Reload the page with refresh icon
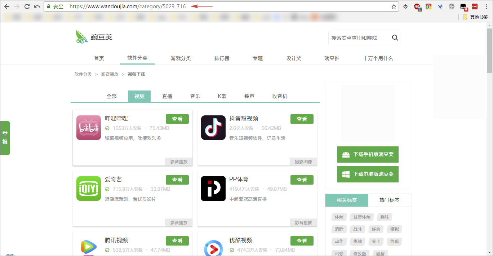The width and height of the screenshot is (493, 256). click(27, 6)
